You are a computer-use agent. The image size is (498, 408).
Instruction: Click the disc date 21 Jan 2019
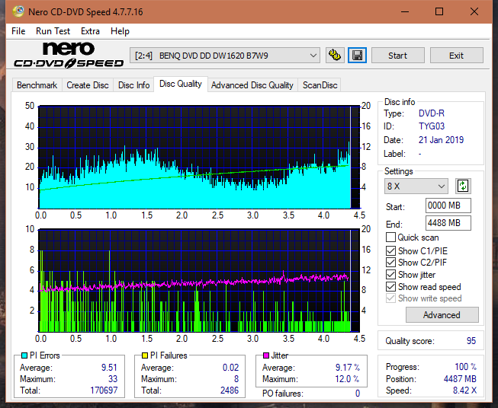[441, 140]
